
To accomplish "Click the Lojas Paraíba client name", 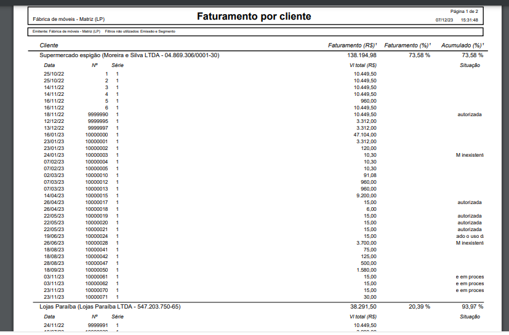I will pos(110,307).
